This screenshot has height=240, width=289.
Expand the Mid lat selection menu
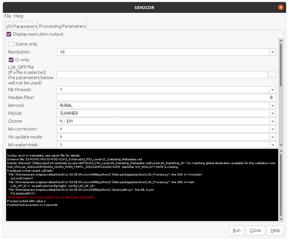273,113
